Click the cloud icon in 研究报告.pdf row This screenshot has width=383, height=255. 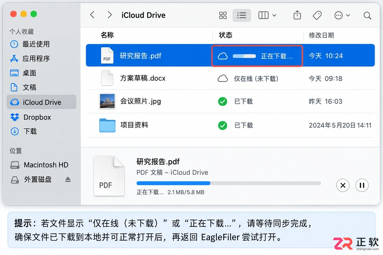click(x=223, y=56)
